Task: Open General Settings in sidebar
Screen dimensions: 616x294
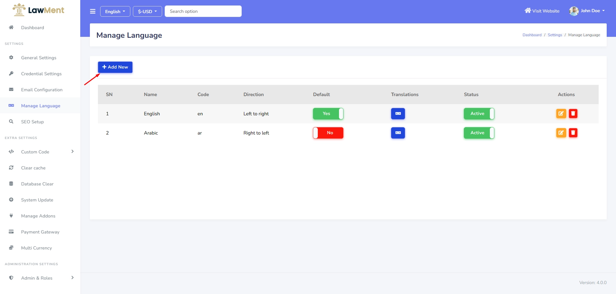Action: pyautogui.click(x=39, y=58)
